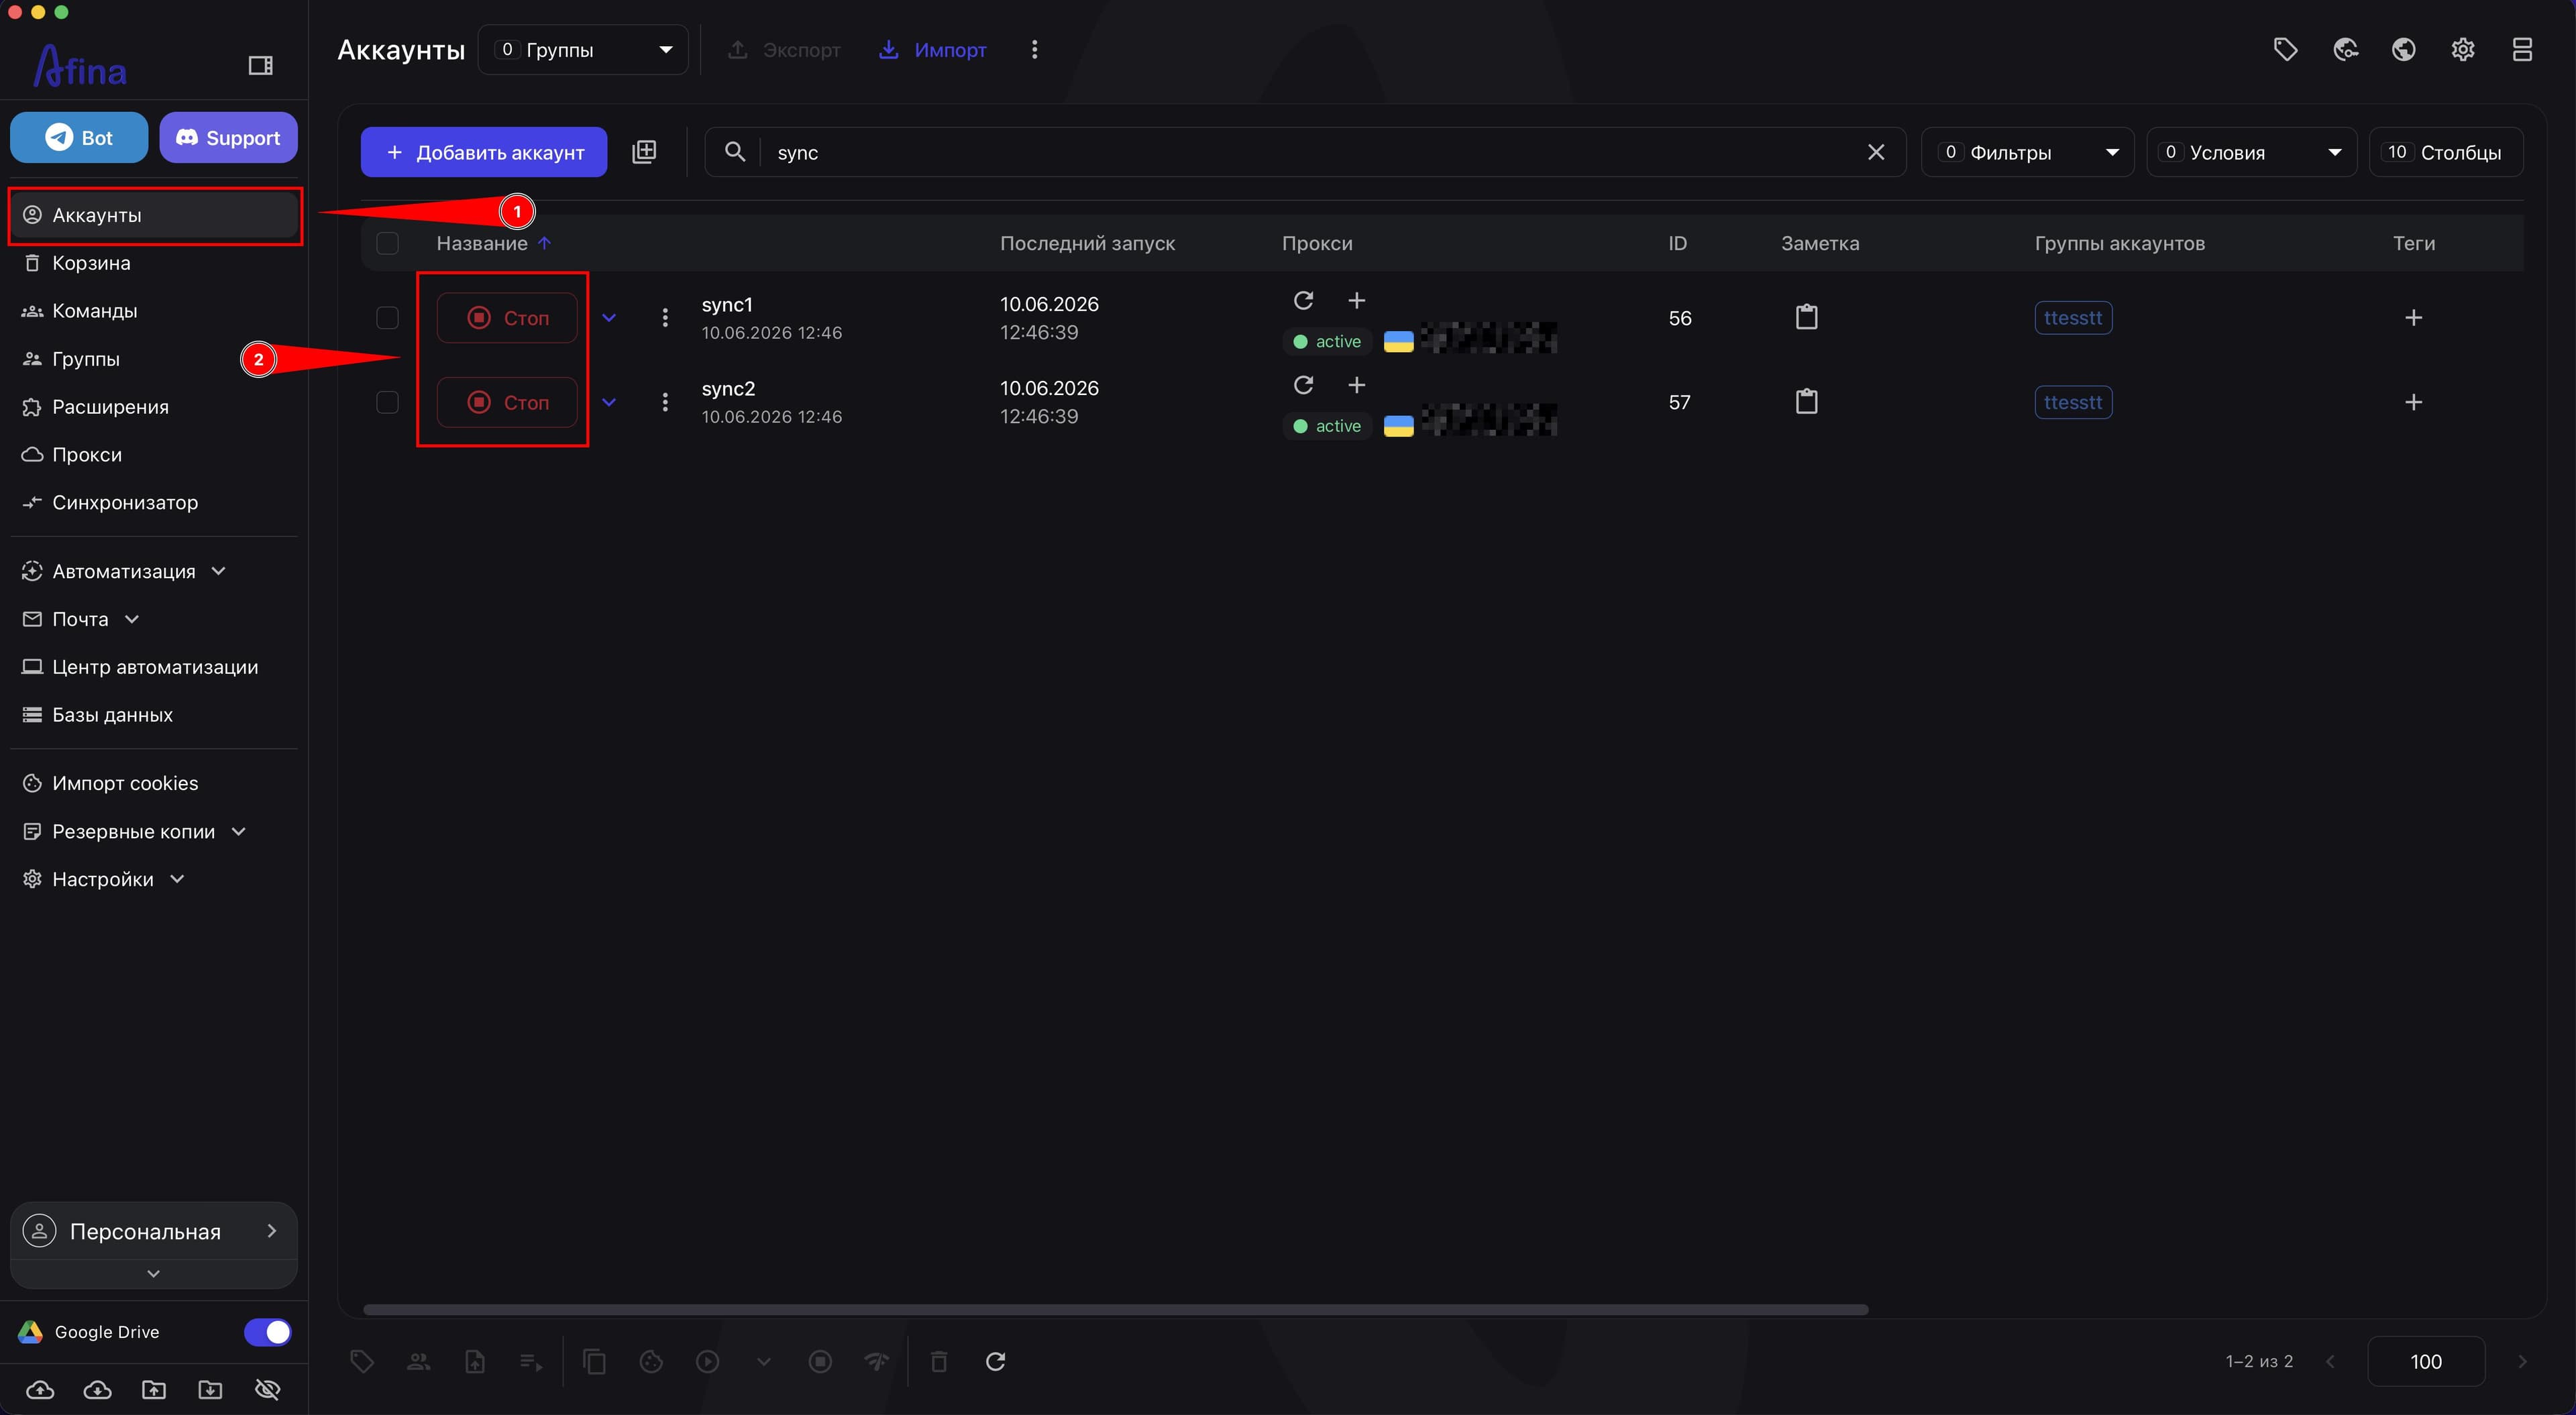Refresh the proxy of sync2

pos(1303,385)
